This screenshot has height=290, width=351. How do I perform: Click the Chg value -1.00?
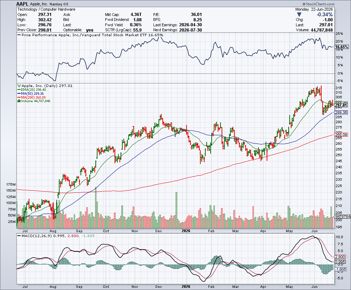point(327,20)
